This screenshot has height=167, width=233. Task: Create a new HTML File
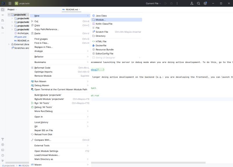click(117, 41)
